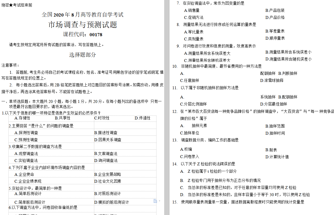Choose option "A.存储性"
334x215 pixels.
(22, 118)
